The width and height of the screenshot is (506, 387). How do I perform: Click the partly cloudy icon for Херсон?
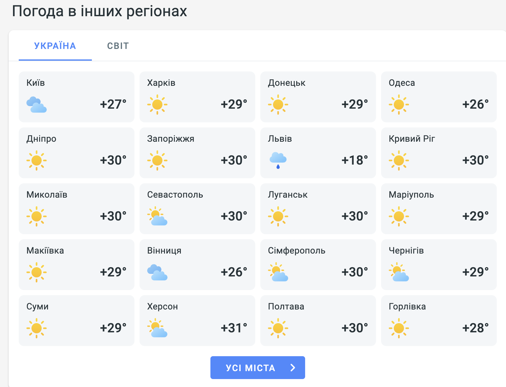tap(157, 328)
